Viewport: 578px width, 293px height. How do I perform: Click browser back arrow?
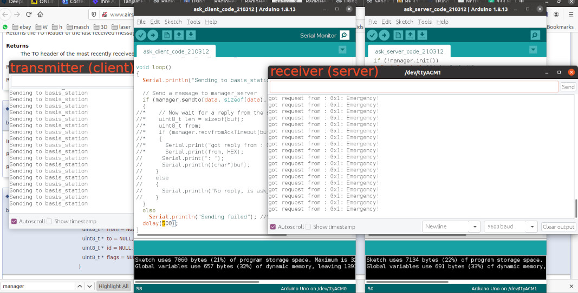5,15
